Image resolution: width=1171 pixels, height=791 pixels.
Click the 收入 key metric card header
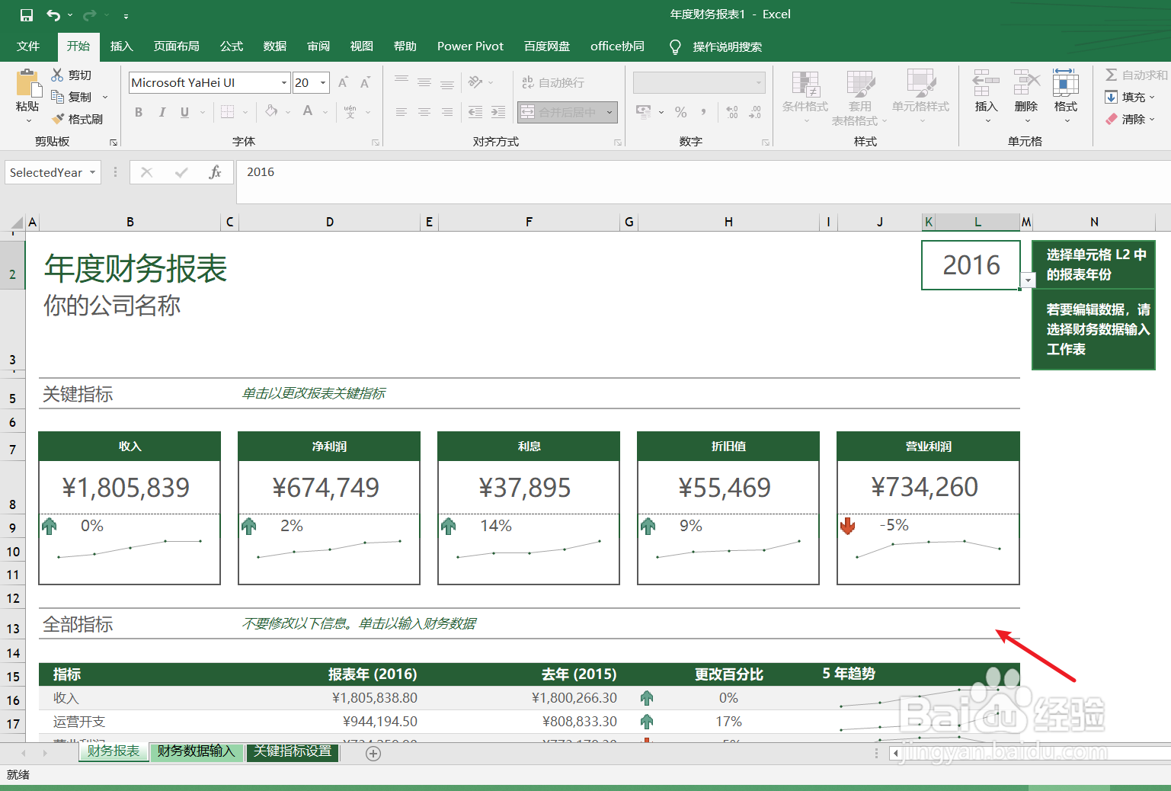[x=130, y=447]
